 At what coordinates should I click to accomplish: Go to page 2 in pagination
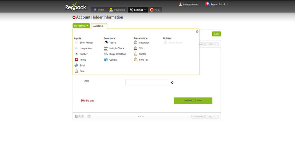[x=79, y=116]
